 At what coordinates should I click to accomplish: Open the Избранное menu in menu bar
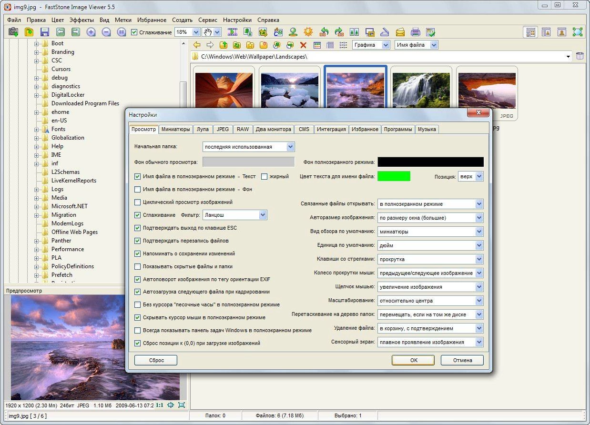[152, 20]
